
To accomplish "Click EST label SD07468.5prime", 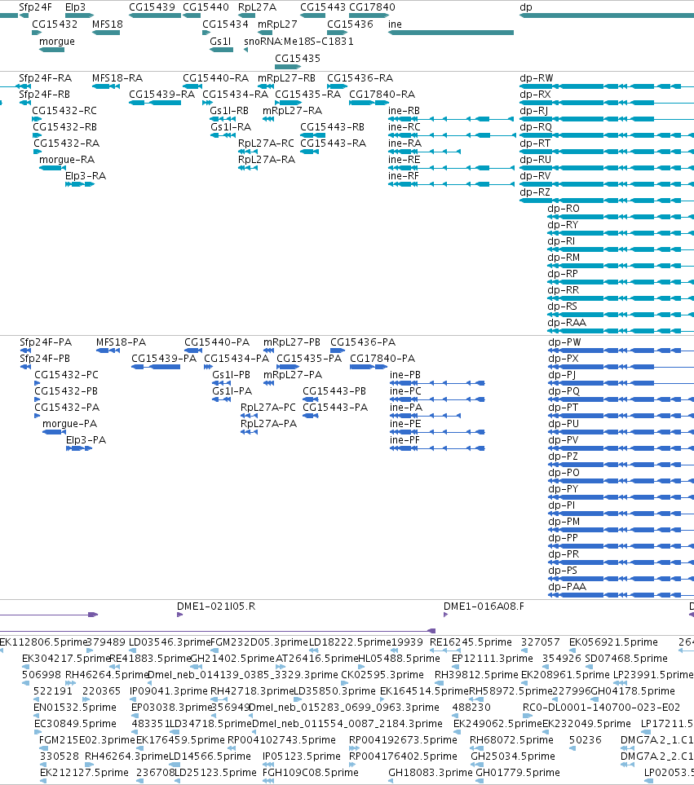I will [626, 658].
